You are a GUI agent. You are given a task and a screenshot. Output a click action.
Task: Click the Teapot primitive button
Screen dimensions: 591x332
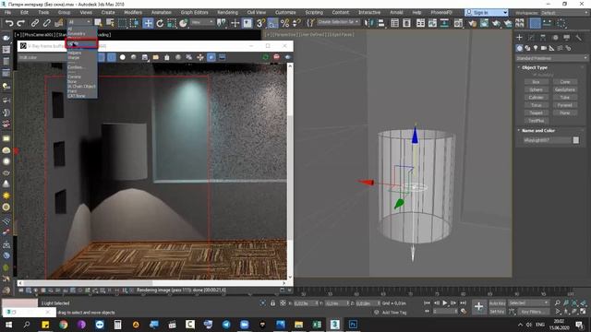536,113
